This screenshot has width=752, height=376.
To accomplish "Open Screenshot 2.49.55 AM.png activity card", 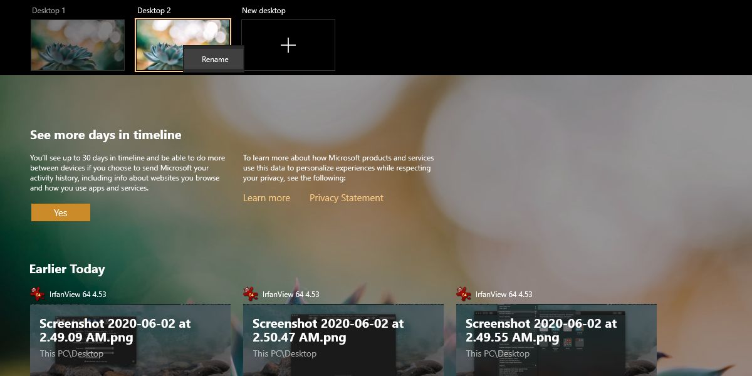I will point(556,340).
